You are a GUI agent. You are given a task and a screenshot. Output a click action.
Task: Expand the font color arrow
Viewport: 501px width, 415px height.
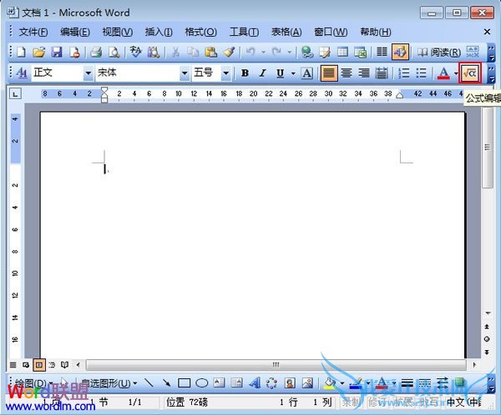click(455, 73)
